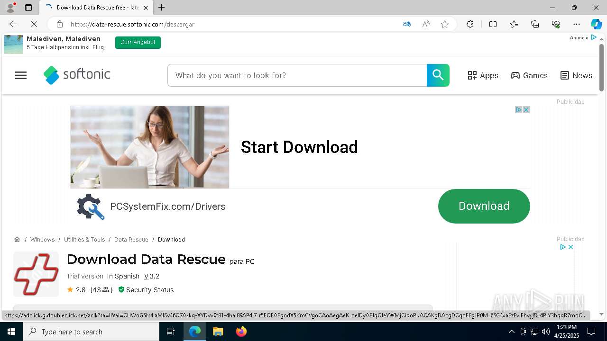Click the address bar URL

coord(132,24)
